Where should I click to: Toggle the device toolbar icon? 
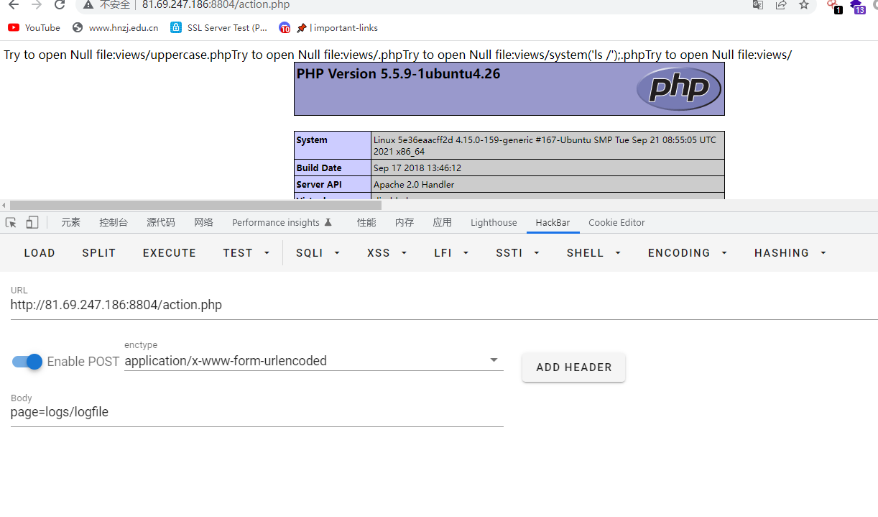(x=32, y=222)
